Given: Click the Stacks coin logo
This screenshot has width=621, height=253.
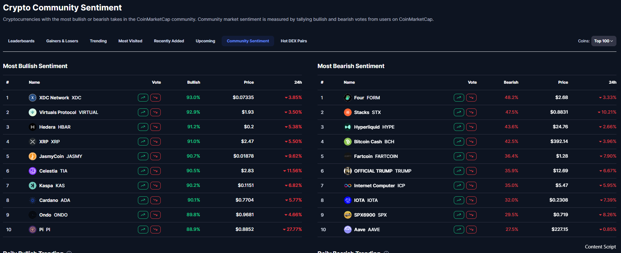Looking at the screenshot, I should (x=348, y=112).
